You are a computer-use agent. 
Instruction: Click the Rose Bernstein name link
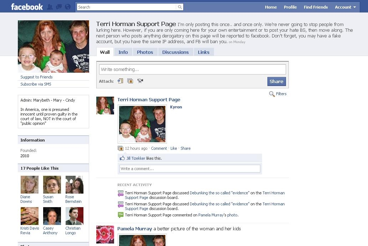pos(73,199)
